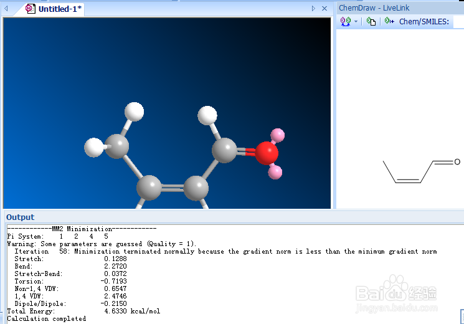This screenshot has height=324, width=464.
Task: Select the methyl carbon atom on the left
Action: tap(117, 146)
